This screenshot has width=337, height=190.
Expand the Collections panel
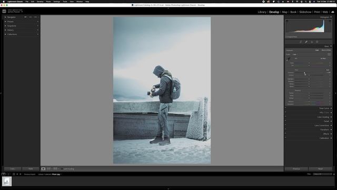5,34
